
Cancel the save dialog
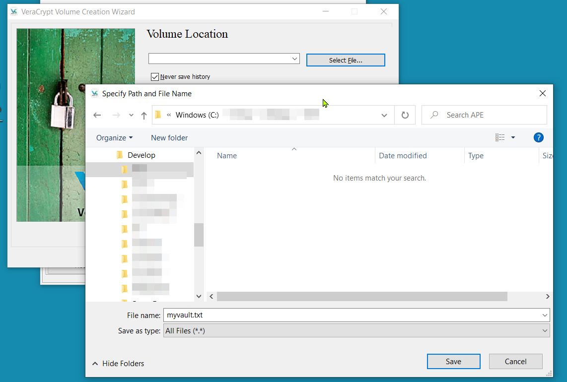[516, 361]
